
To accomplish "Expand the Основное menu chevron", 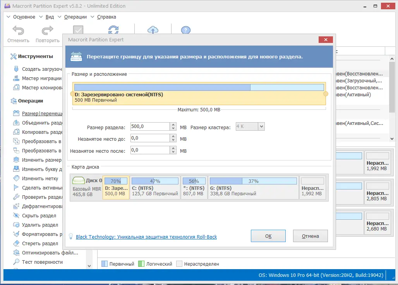I will pyautogui.click(x=9, y=17).
